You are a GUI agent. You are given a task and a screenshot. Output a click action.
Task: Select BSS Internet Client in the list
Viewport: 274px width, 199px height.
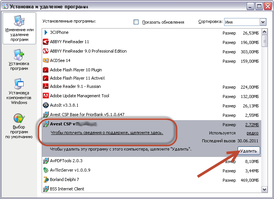click(x=67, y=189)
